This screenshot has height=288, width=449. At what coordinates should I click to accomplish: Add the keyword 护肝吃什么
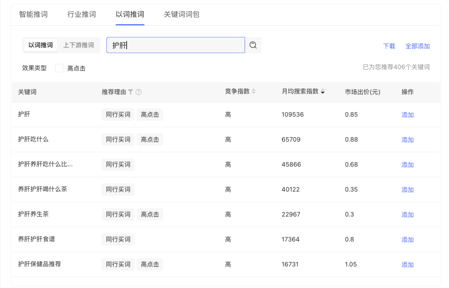point(407,140)
